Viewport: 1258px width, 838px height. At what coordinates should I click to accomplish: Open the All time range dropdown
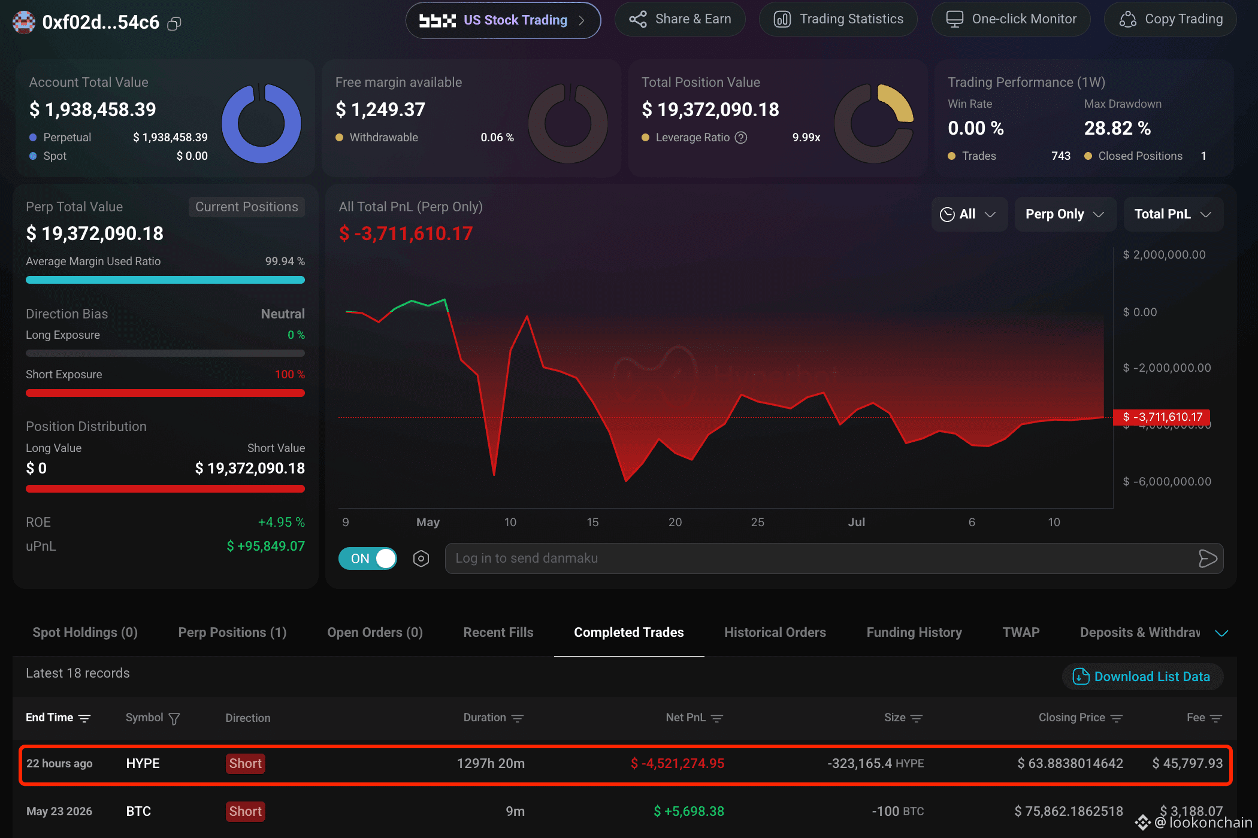(x=969, y=214)
